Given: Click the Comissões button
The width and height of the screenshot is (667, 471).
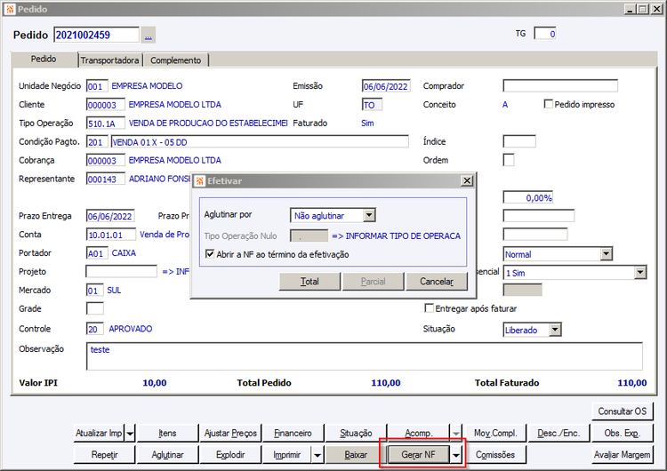Looking at the screenshot, I should 495,455.
